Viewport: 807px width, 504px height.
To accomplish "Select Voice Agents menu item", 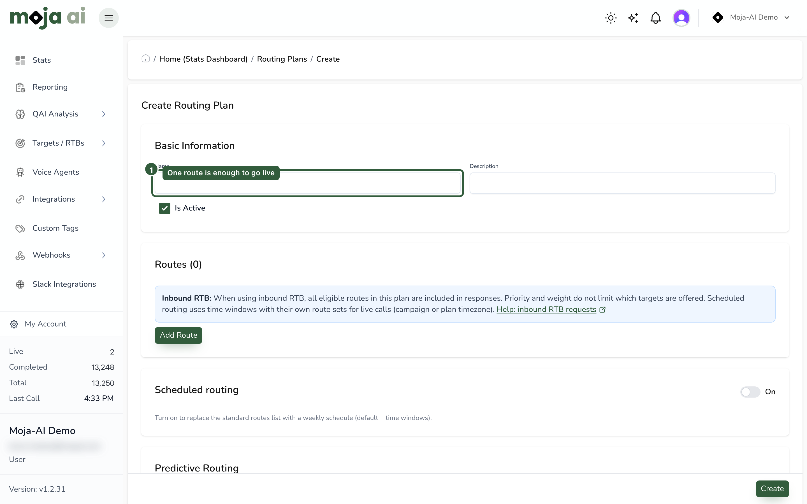I will (x=56, y=172).
